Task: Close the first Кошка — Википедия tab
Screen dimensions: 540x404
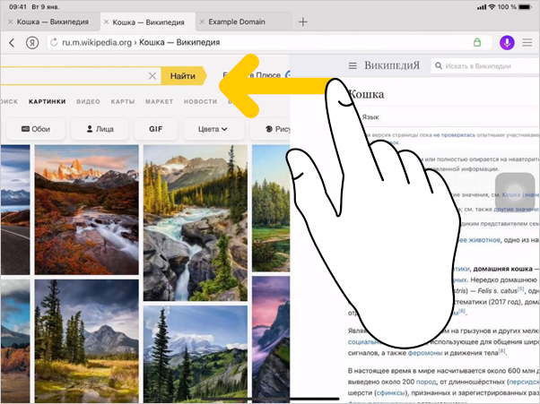Action: pyautogui.click(x=9, y=21)
